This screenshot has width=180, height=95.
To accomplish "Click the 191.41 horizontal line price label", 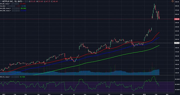I will pos(177,43).
